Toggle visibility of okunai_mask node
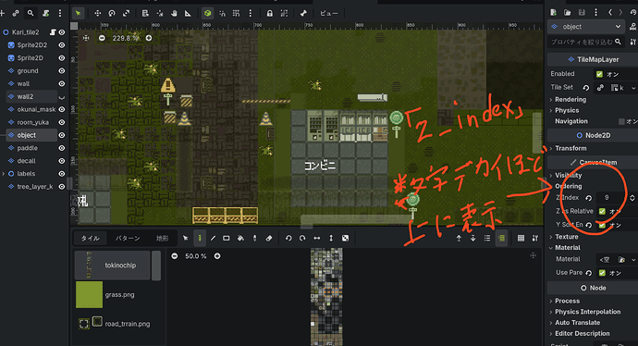 61,109
